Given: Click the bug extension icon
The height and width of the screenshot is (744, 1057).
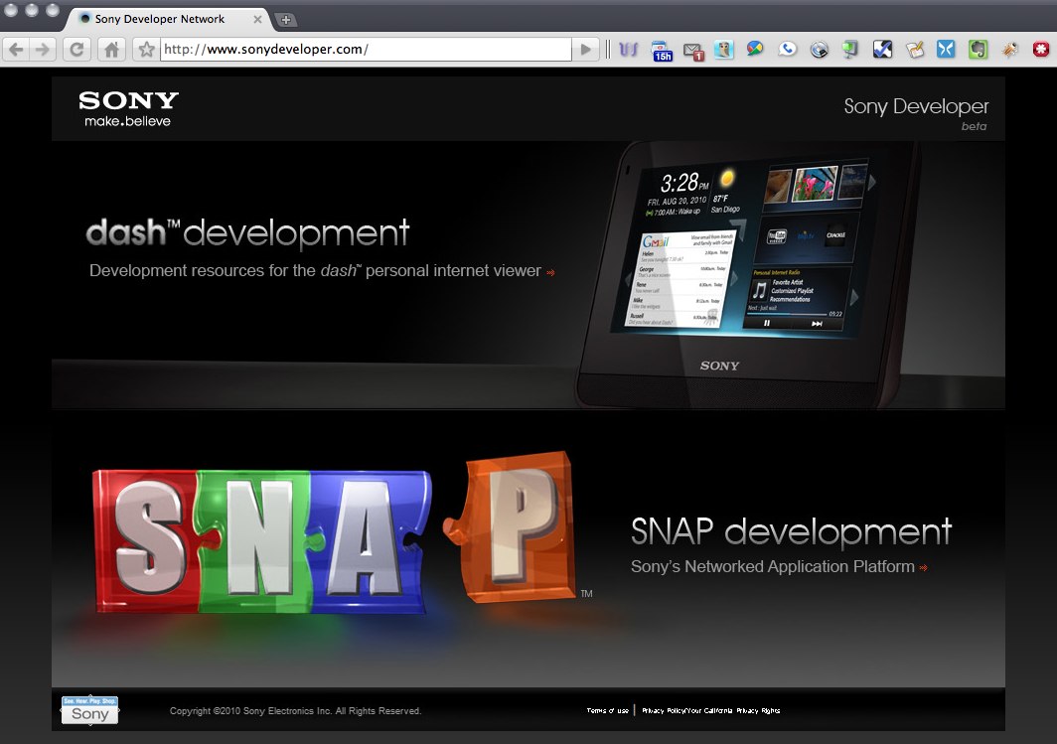Looking at the screenshot, I should tap(1009, 50).
